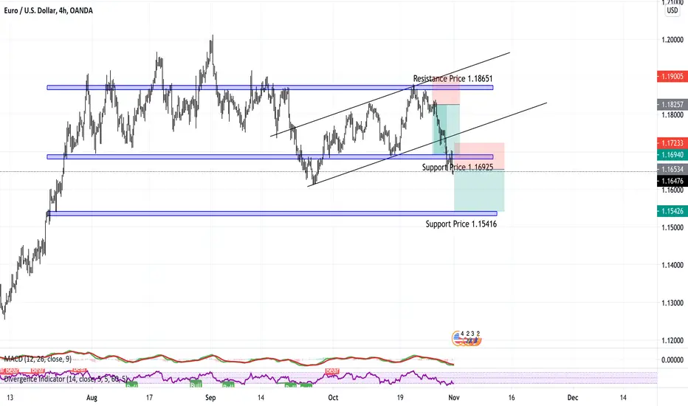Image resolution: width=688 pixels, height=406 pixels.
Task: Click the Nov label on time axis
Action: tap(454, 398)
